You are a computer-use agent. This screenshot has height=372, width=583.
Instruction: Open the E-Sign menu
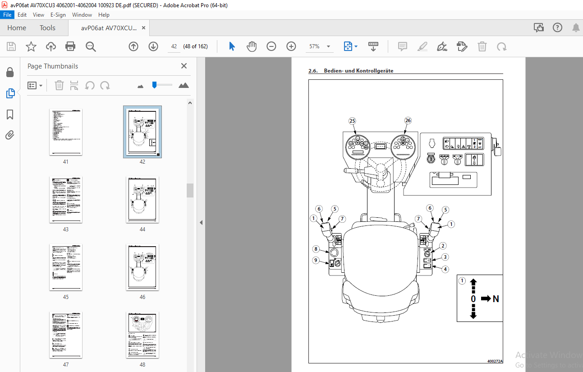[58, 15]
